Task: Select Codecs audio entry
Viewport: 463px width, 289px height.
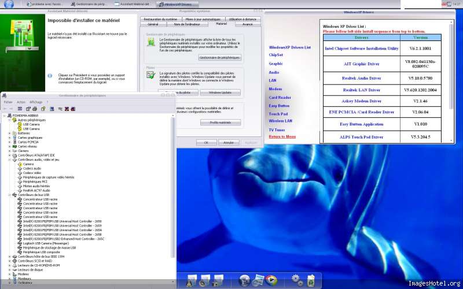Action: [x=32, y=169]
